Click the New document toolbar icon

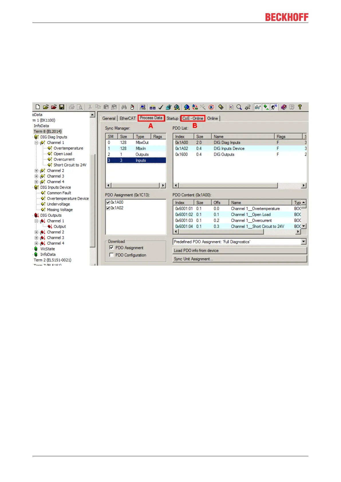coord(38,107)
